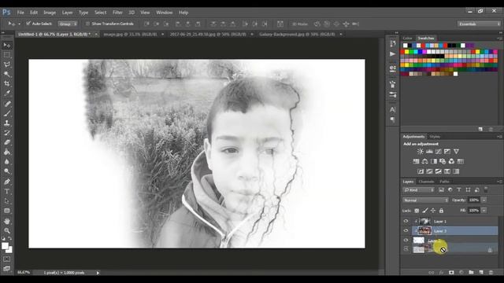Open the Image menu
Viewport: 504px width, 283px height.
[50, 13]
